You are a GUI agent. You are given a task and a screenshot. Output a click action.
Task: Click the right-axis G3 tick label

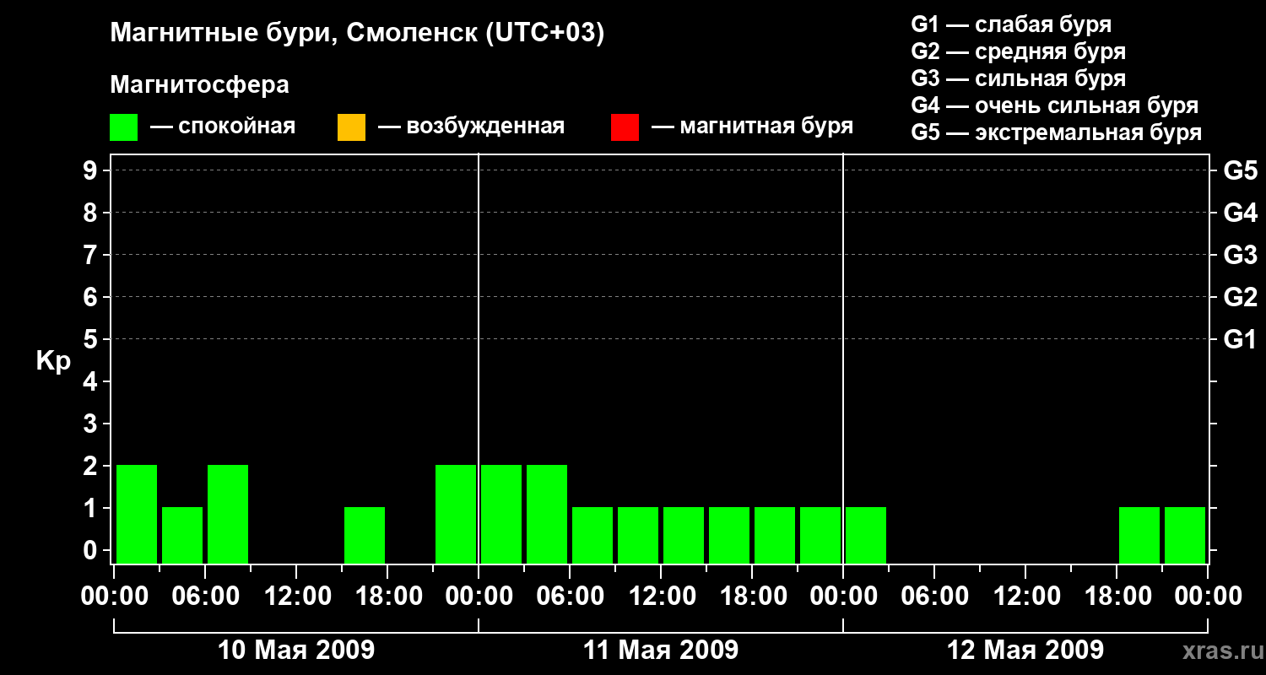tap(1240, 255)
